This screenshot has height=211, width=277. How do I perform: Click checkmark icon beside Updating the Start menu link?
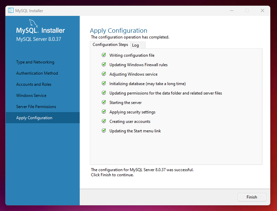(104, 131)
